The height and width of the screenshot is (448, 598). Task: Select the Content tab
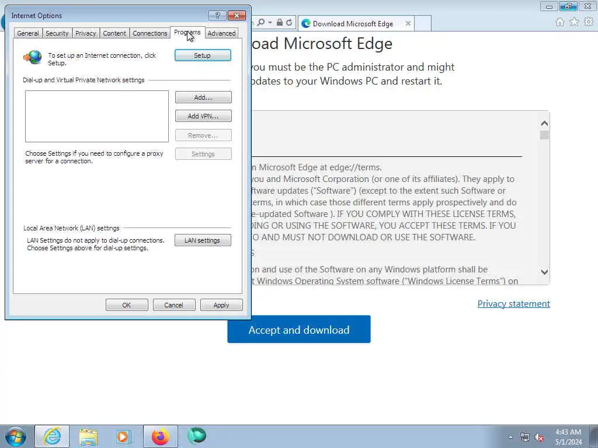114,33
